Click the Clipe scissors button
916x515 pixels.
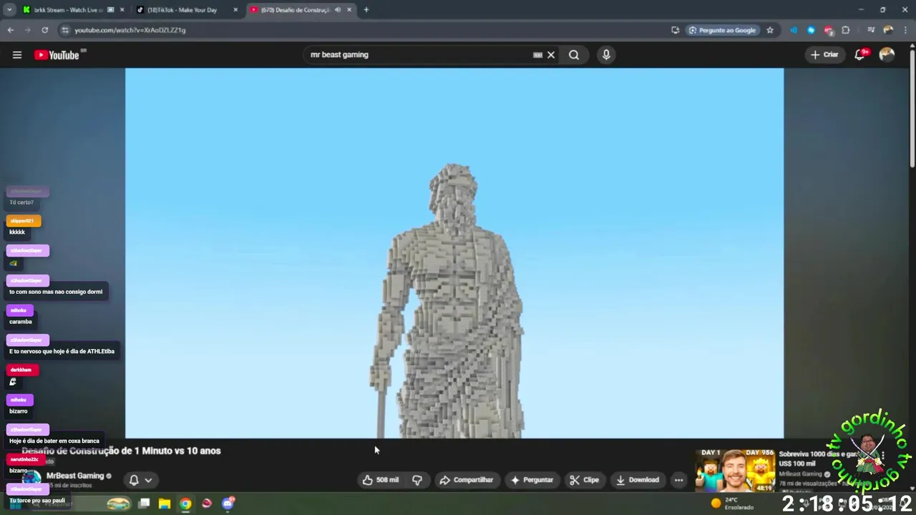point(585,480)
